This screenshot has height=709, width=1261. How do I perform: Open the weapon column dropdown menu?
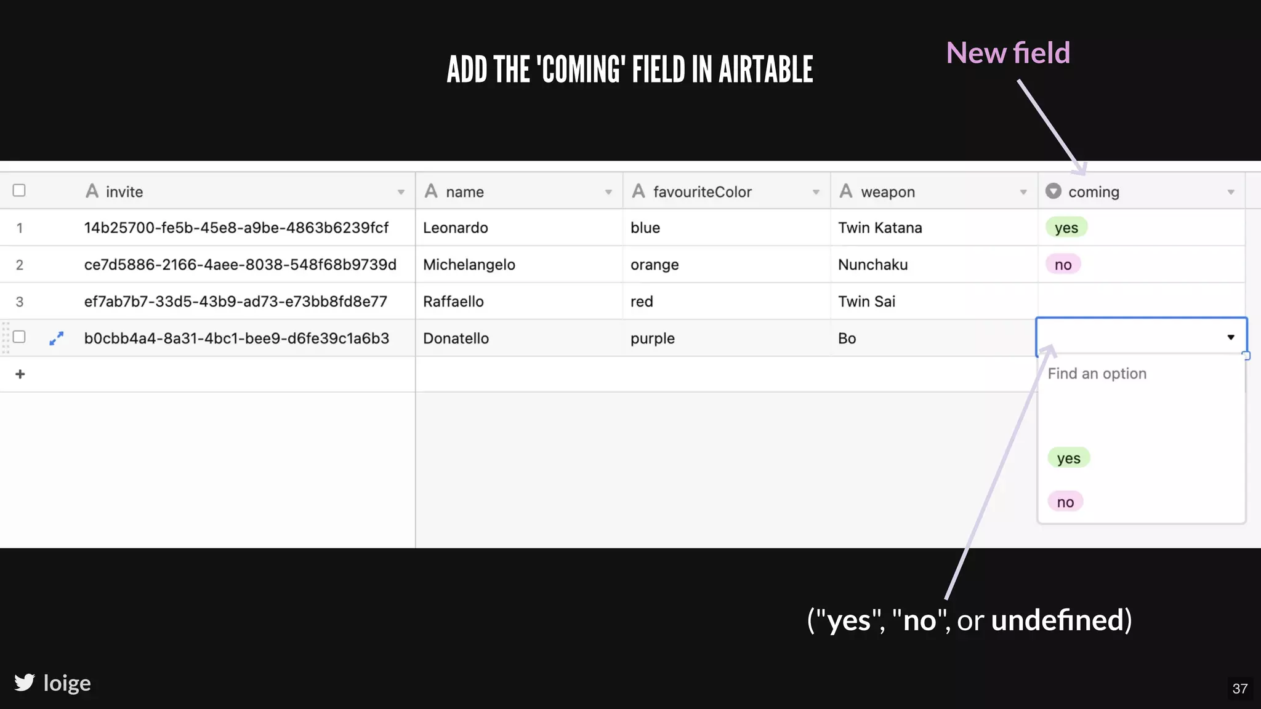pos(1023,192)
